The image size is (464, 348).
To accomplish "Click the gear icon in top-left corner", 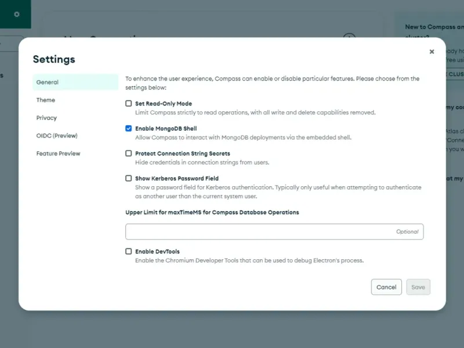I will tap(16, 14).
